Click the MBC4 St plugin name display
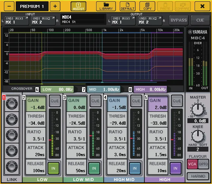The width and height of the screenshot is (212, 184). pyautogui.click(x=83, y=19)
